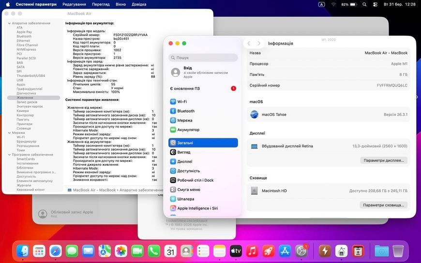421x263 pixels.
Task: Click the Macintosh HD storage row
Action: (x=329, y=191)
